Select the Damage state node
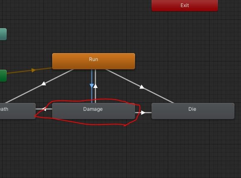Image resolution: width=241 pixels, height=178 pixels. [94, 111]
